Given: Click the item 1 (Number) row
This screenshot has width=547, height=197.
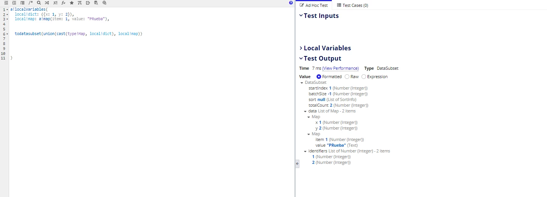Looking at the screenshot, I should [x=339, y=139].
